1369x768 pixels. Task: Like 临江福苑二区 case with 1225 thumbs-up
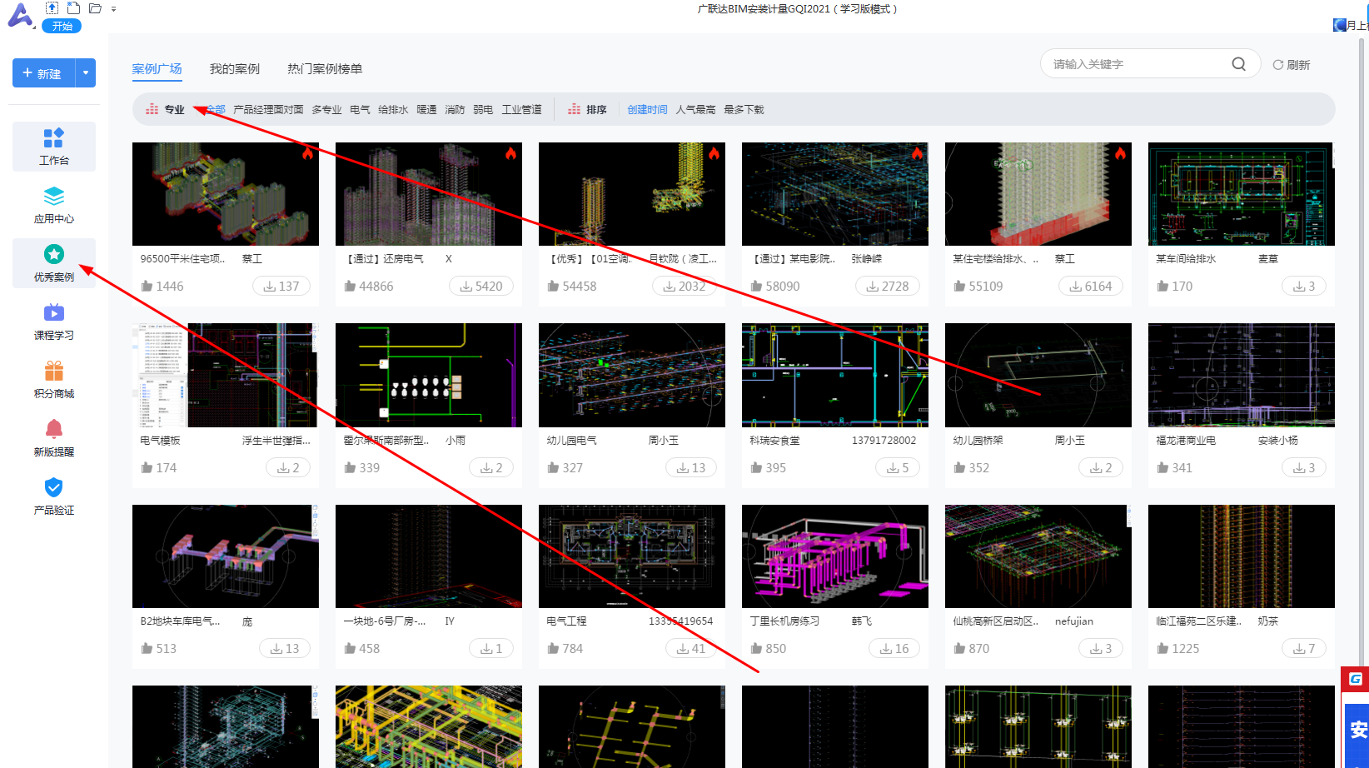(x=1162, y=649)
